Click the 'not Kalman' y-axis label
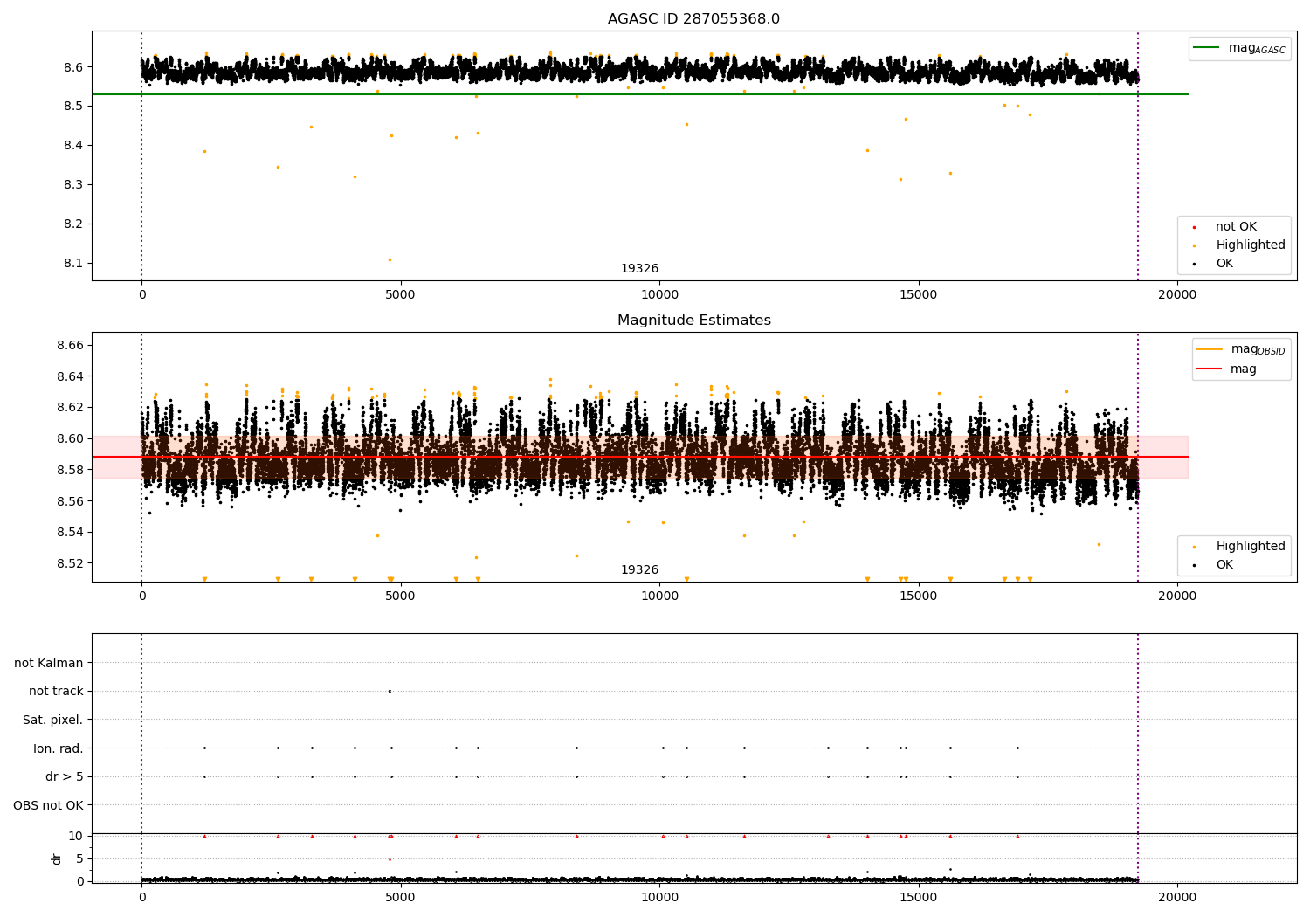Image resolution: width=1310 pixels, height=917 pixels. pyautogui.click(x=49, y=663)
